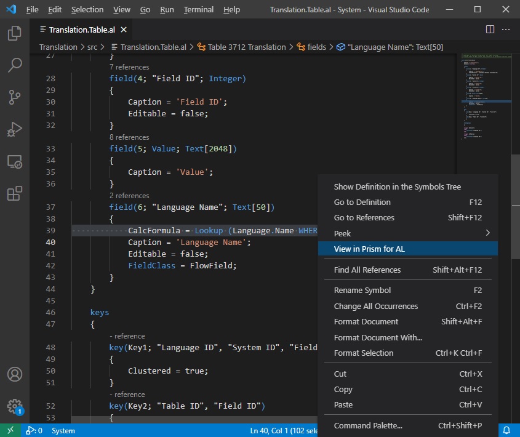Screen dimensions: 520x437
Task: Choose Cut from context menu
Action: click(x=408, y=374)
